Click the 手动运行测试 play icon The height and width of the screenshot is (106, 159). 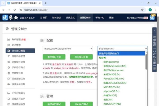click(9, 68)
